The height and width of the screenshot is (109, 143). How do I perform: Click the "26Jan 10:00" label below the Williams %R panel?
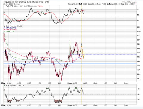(72, 105)
